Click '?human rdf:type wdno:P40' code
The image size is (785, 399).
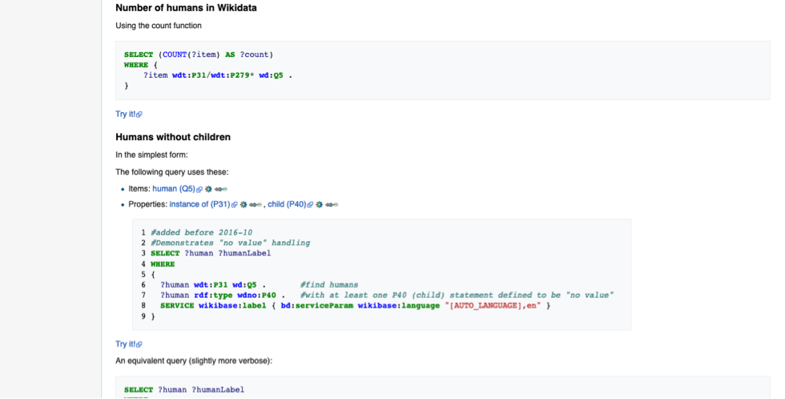218,296
